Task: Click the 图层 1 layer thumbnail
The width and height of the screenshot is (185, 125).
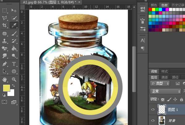Action: click(x=162, y=109)
